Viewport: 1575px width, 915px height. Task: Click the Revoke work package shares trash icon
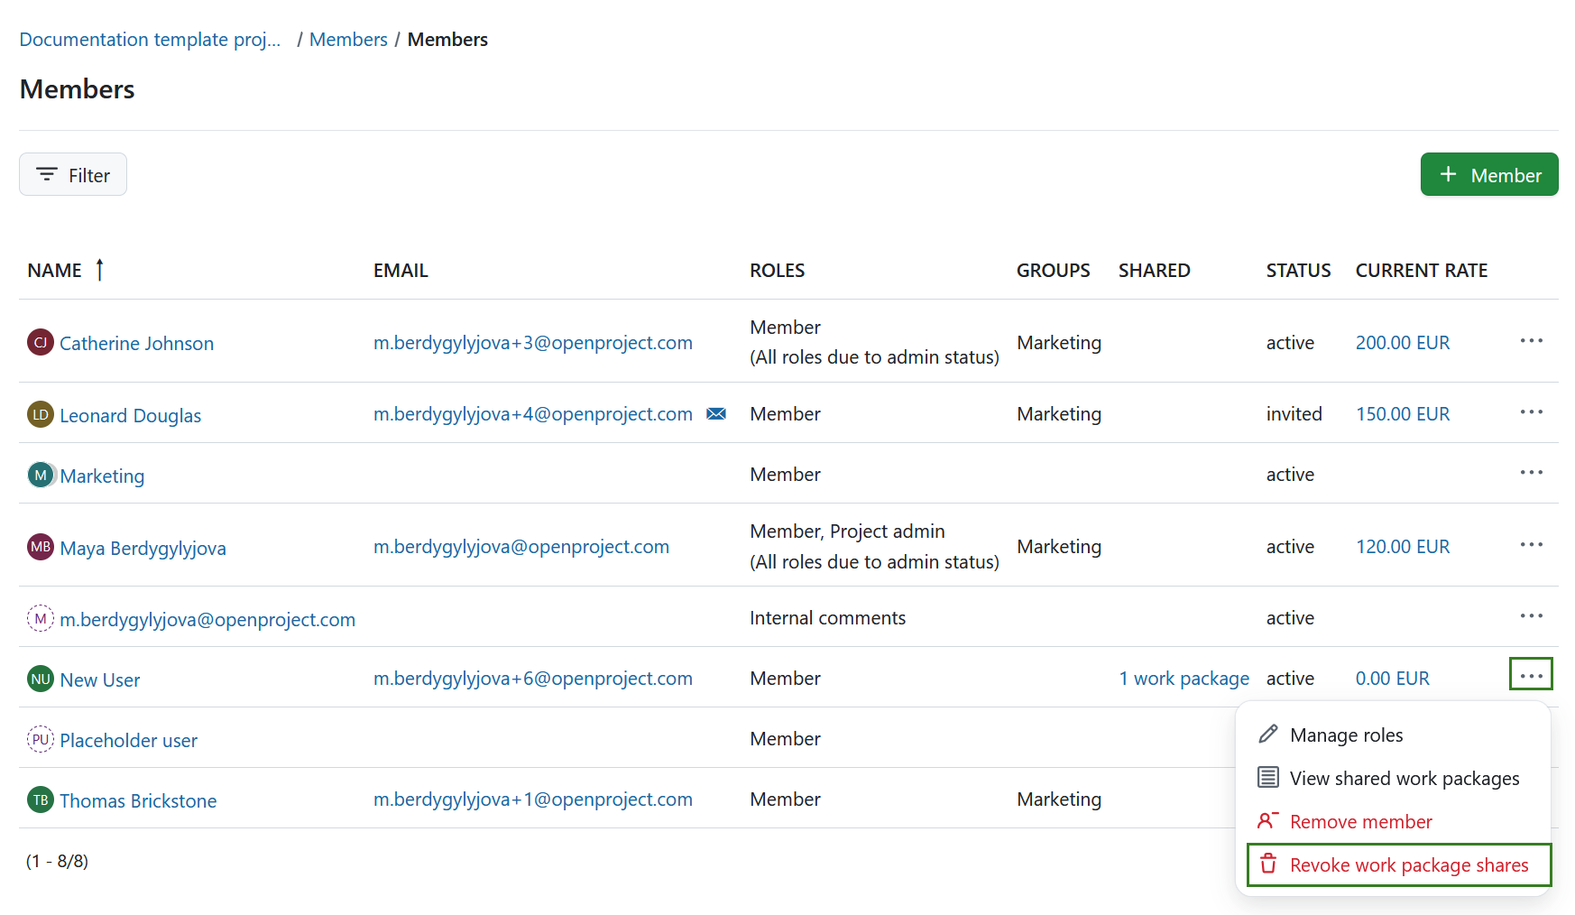tap(1269, 864)
